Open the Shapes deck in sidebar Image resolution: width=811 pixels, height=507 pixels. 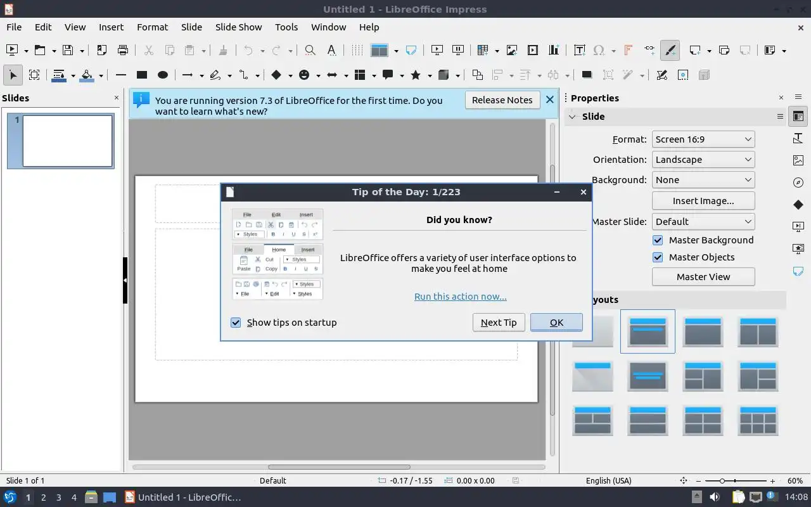tap(798, 205)
